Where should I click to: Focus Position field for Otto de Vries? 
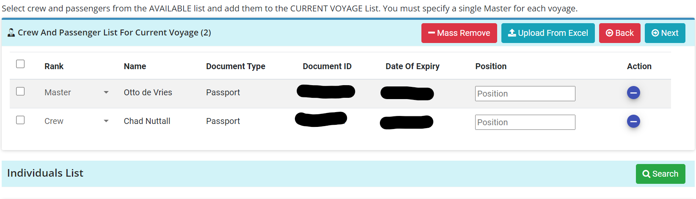[525, 94]
